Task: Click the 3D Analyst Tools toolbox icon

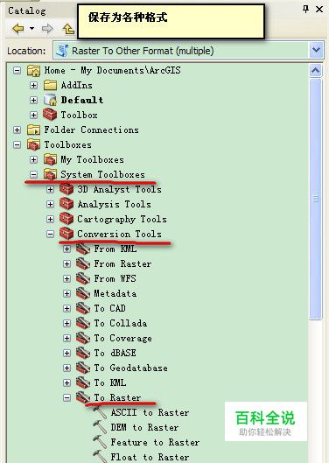Action: pos(66,189)
